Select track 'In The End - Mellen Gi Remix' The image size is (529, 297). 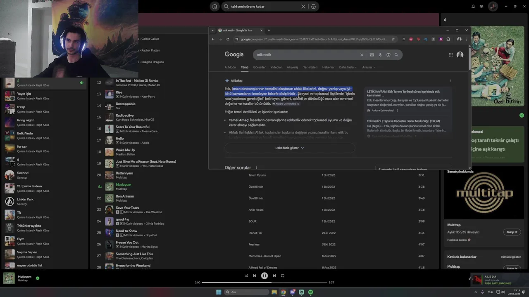pyautogui.click(x=137, y=81)
